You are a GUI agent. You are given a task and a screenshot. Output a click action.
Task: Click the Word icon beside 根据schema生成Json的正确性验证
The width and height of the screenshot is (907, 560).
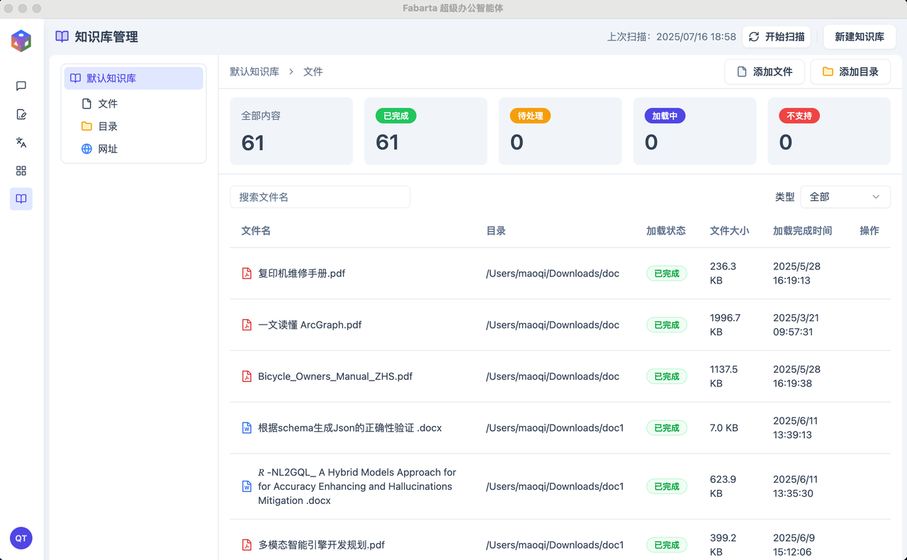click(247, 428)
